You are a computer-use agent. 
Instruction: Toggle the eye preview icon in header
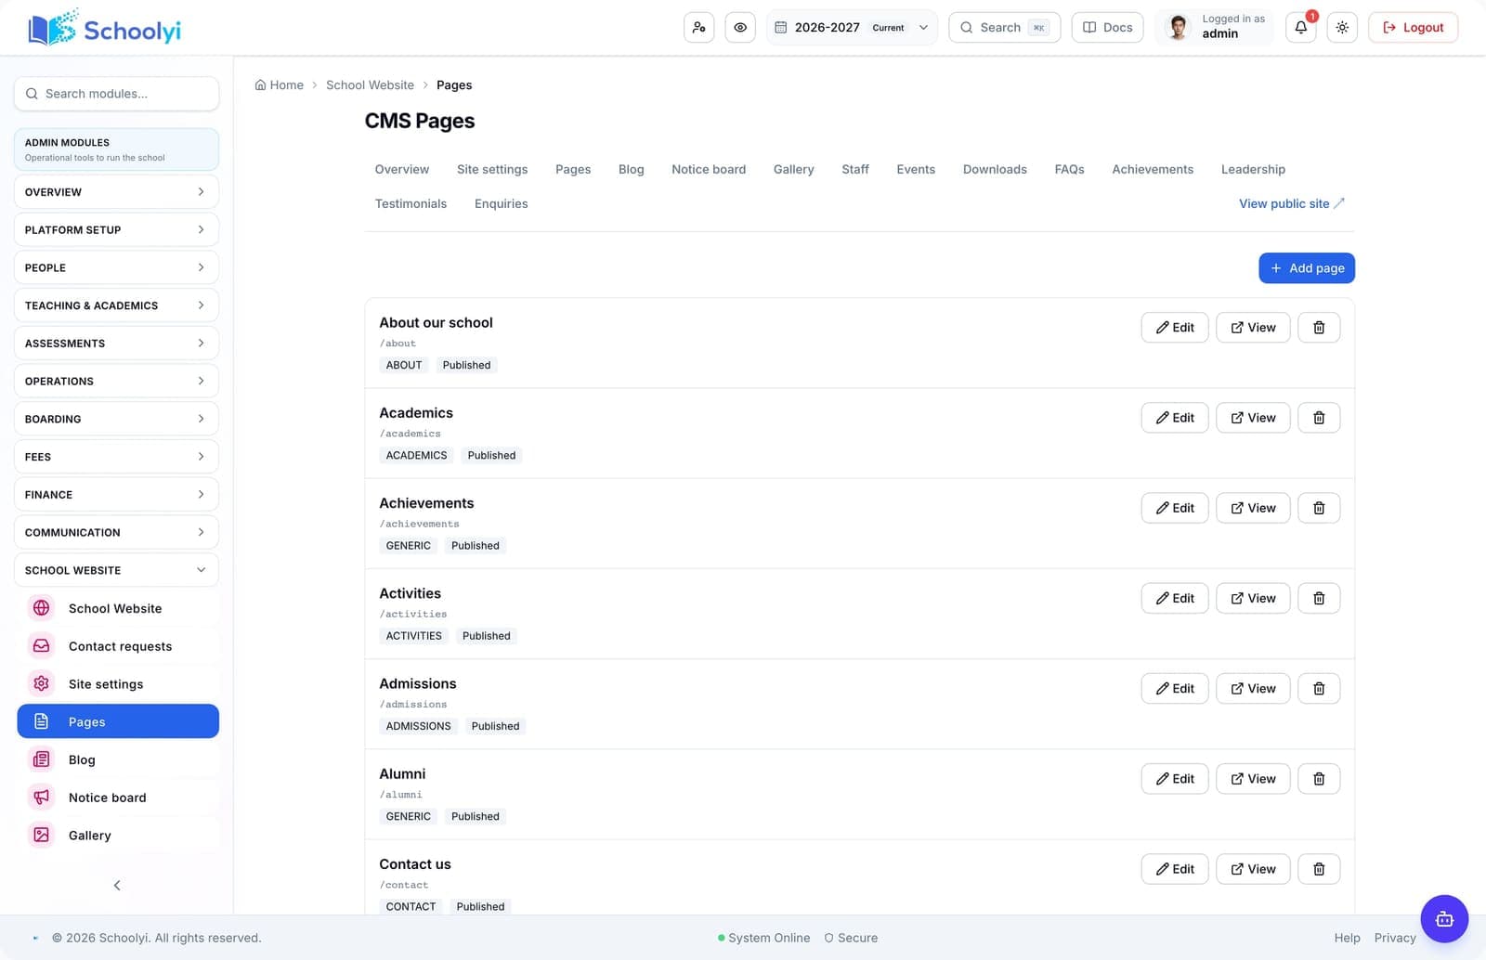[x=740, y=28]
